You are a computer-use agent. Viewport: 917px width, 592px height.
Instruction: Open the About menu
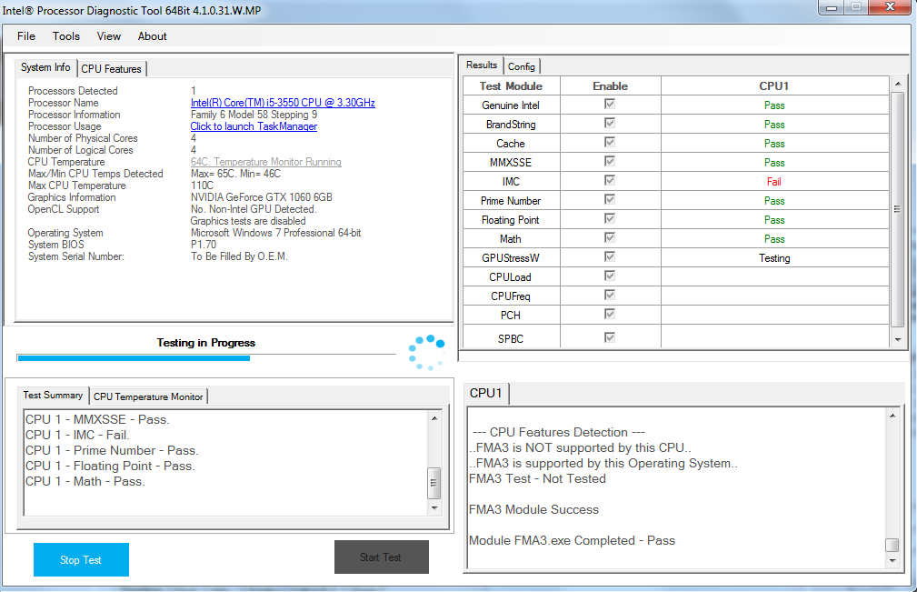(x=152, y=36)
